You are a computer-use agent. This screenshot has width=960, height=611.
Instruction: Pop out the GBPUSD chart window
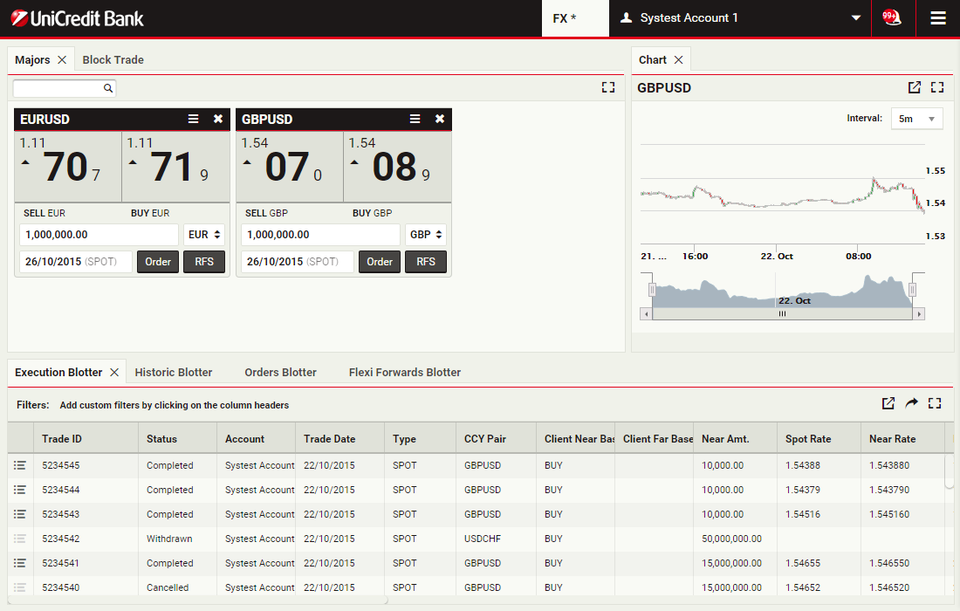pyautogui.click(x=914, y=87)
